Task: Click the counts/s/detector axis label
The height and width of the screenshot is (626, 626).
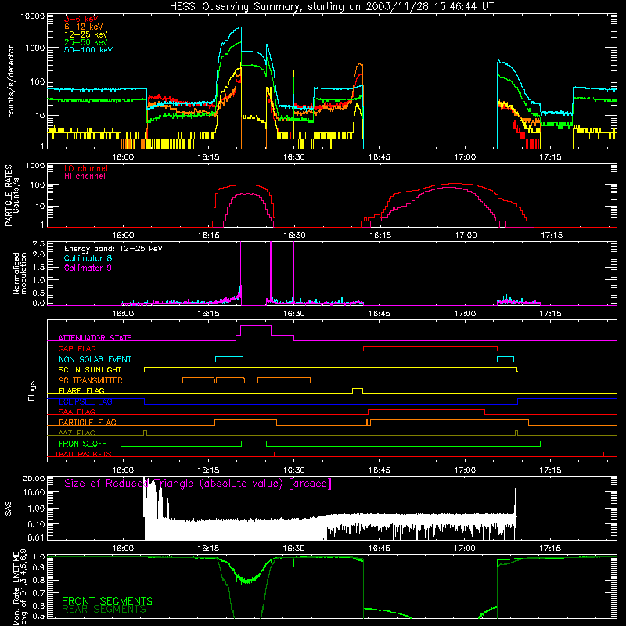Action: coord(11,81)
